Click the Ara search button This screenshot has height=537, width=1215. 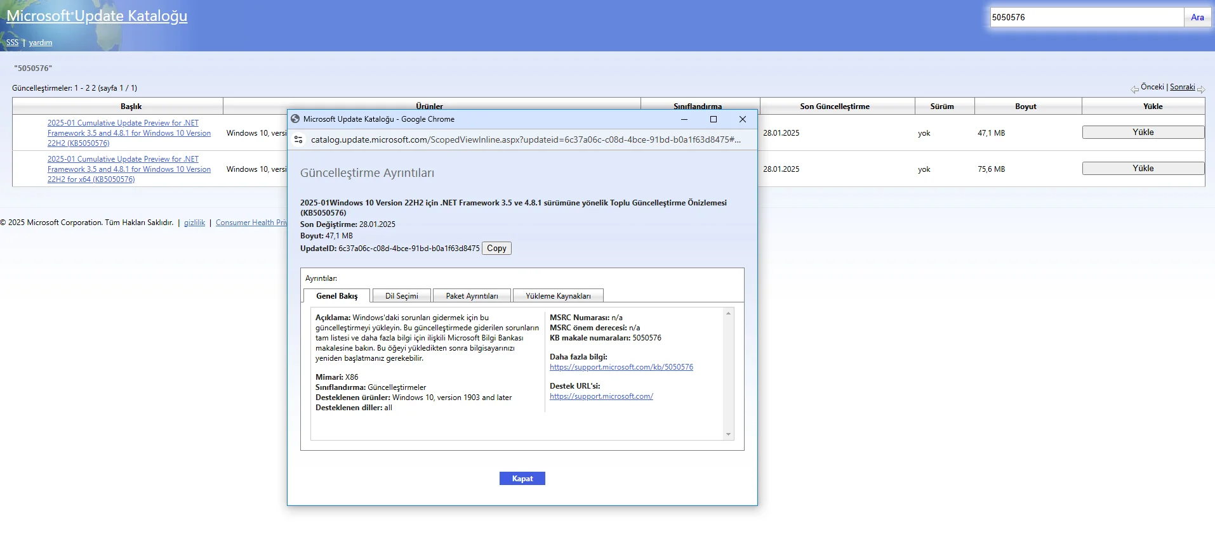point(1197,18)
